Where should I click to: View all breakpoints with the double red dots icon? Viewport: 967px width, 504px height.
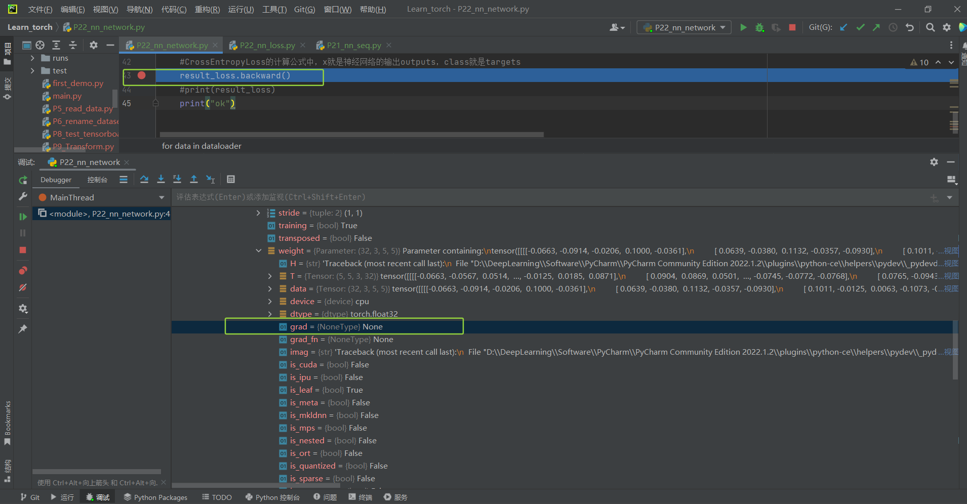tap(23, 271)
